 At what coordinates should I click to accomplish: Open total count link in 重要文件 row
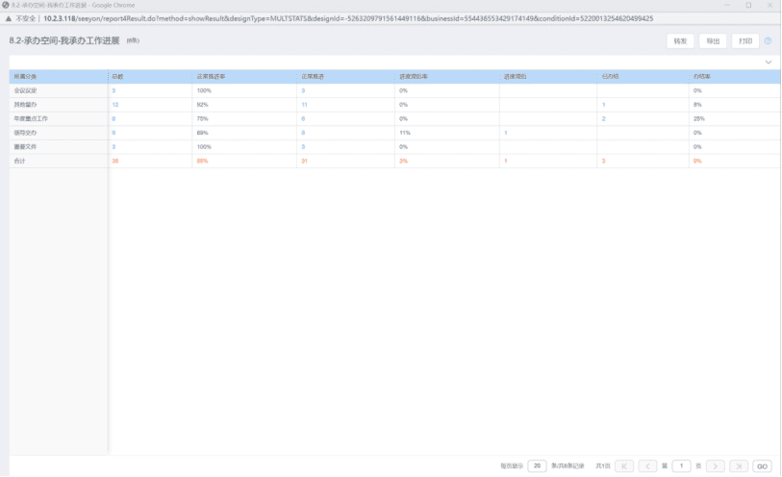click(x=114, y=146)
